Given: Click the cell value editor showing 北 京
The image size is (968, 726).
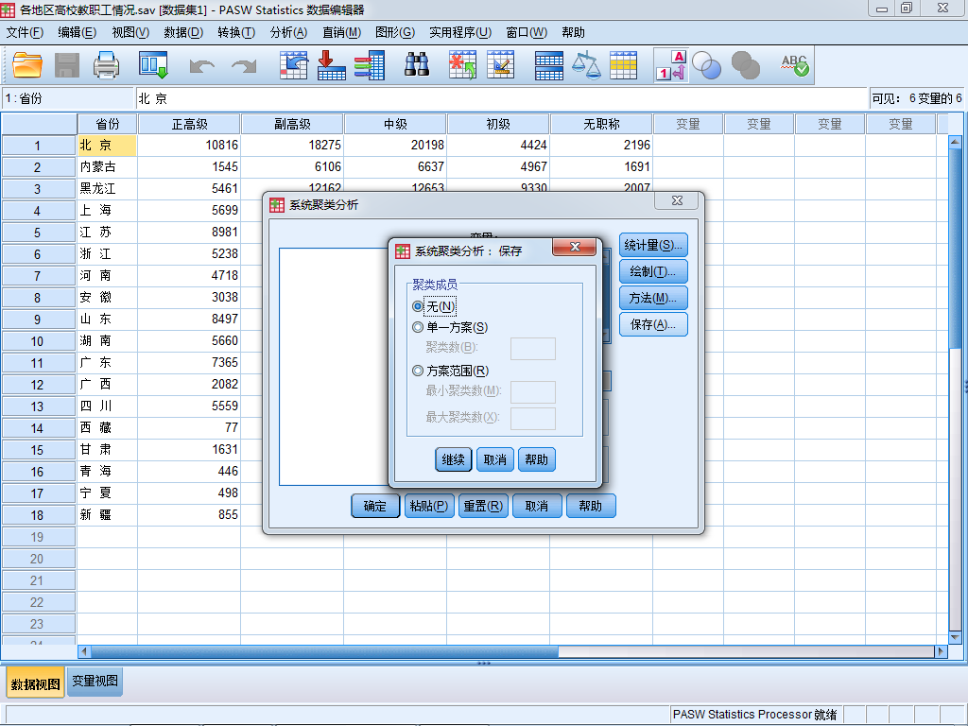Looking at the screenshot, I should coord(500,98).
